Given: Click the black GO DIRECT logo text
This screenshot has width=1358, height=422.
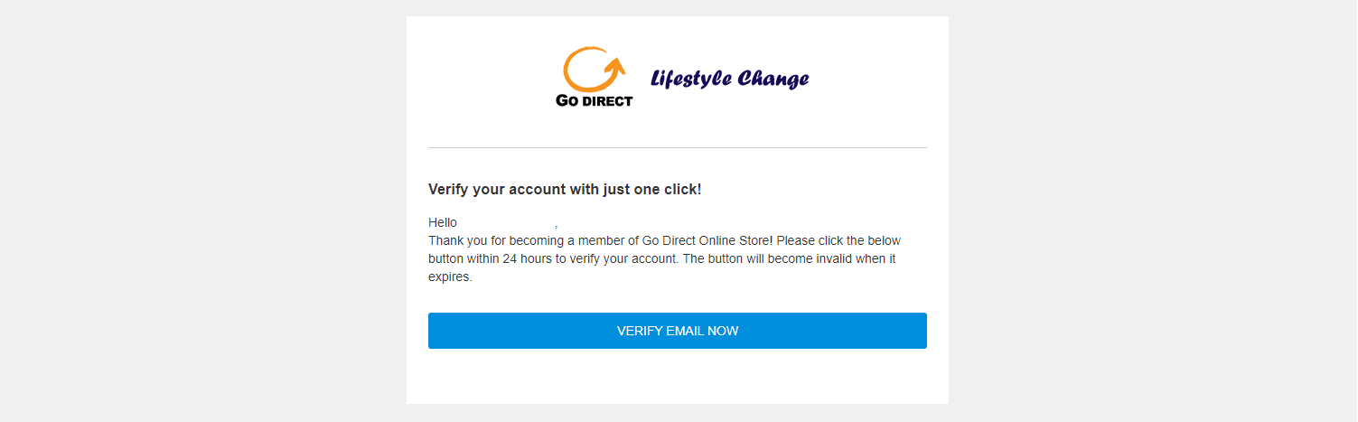Looking at the screenshot, I should tap(594, 100).
